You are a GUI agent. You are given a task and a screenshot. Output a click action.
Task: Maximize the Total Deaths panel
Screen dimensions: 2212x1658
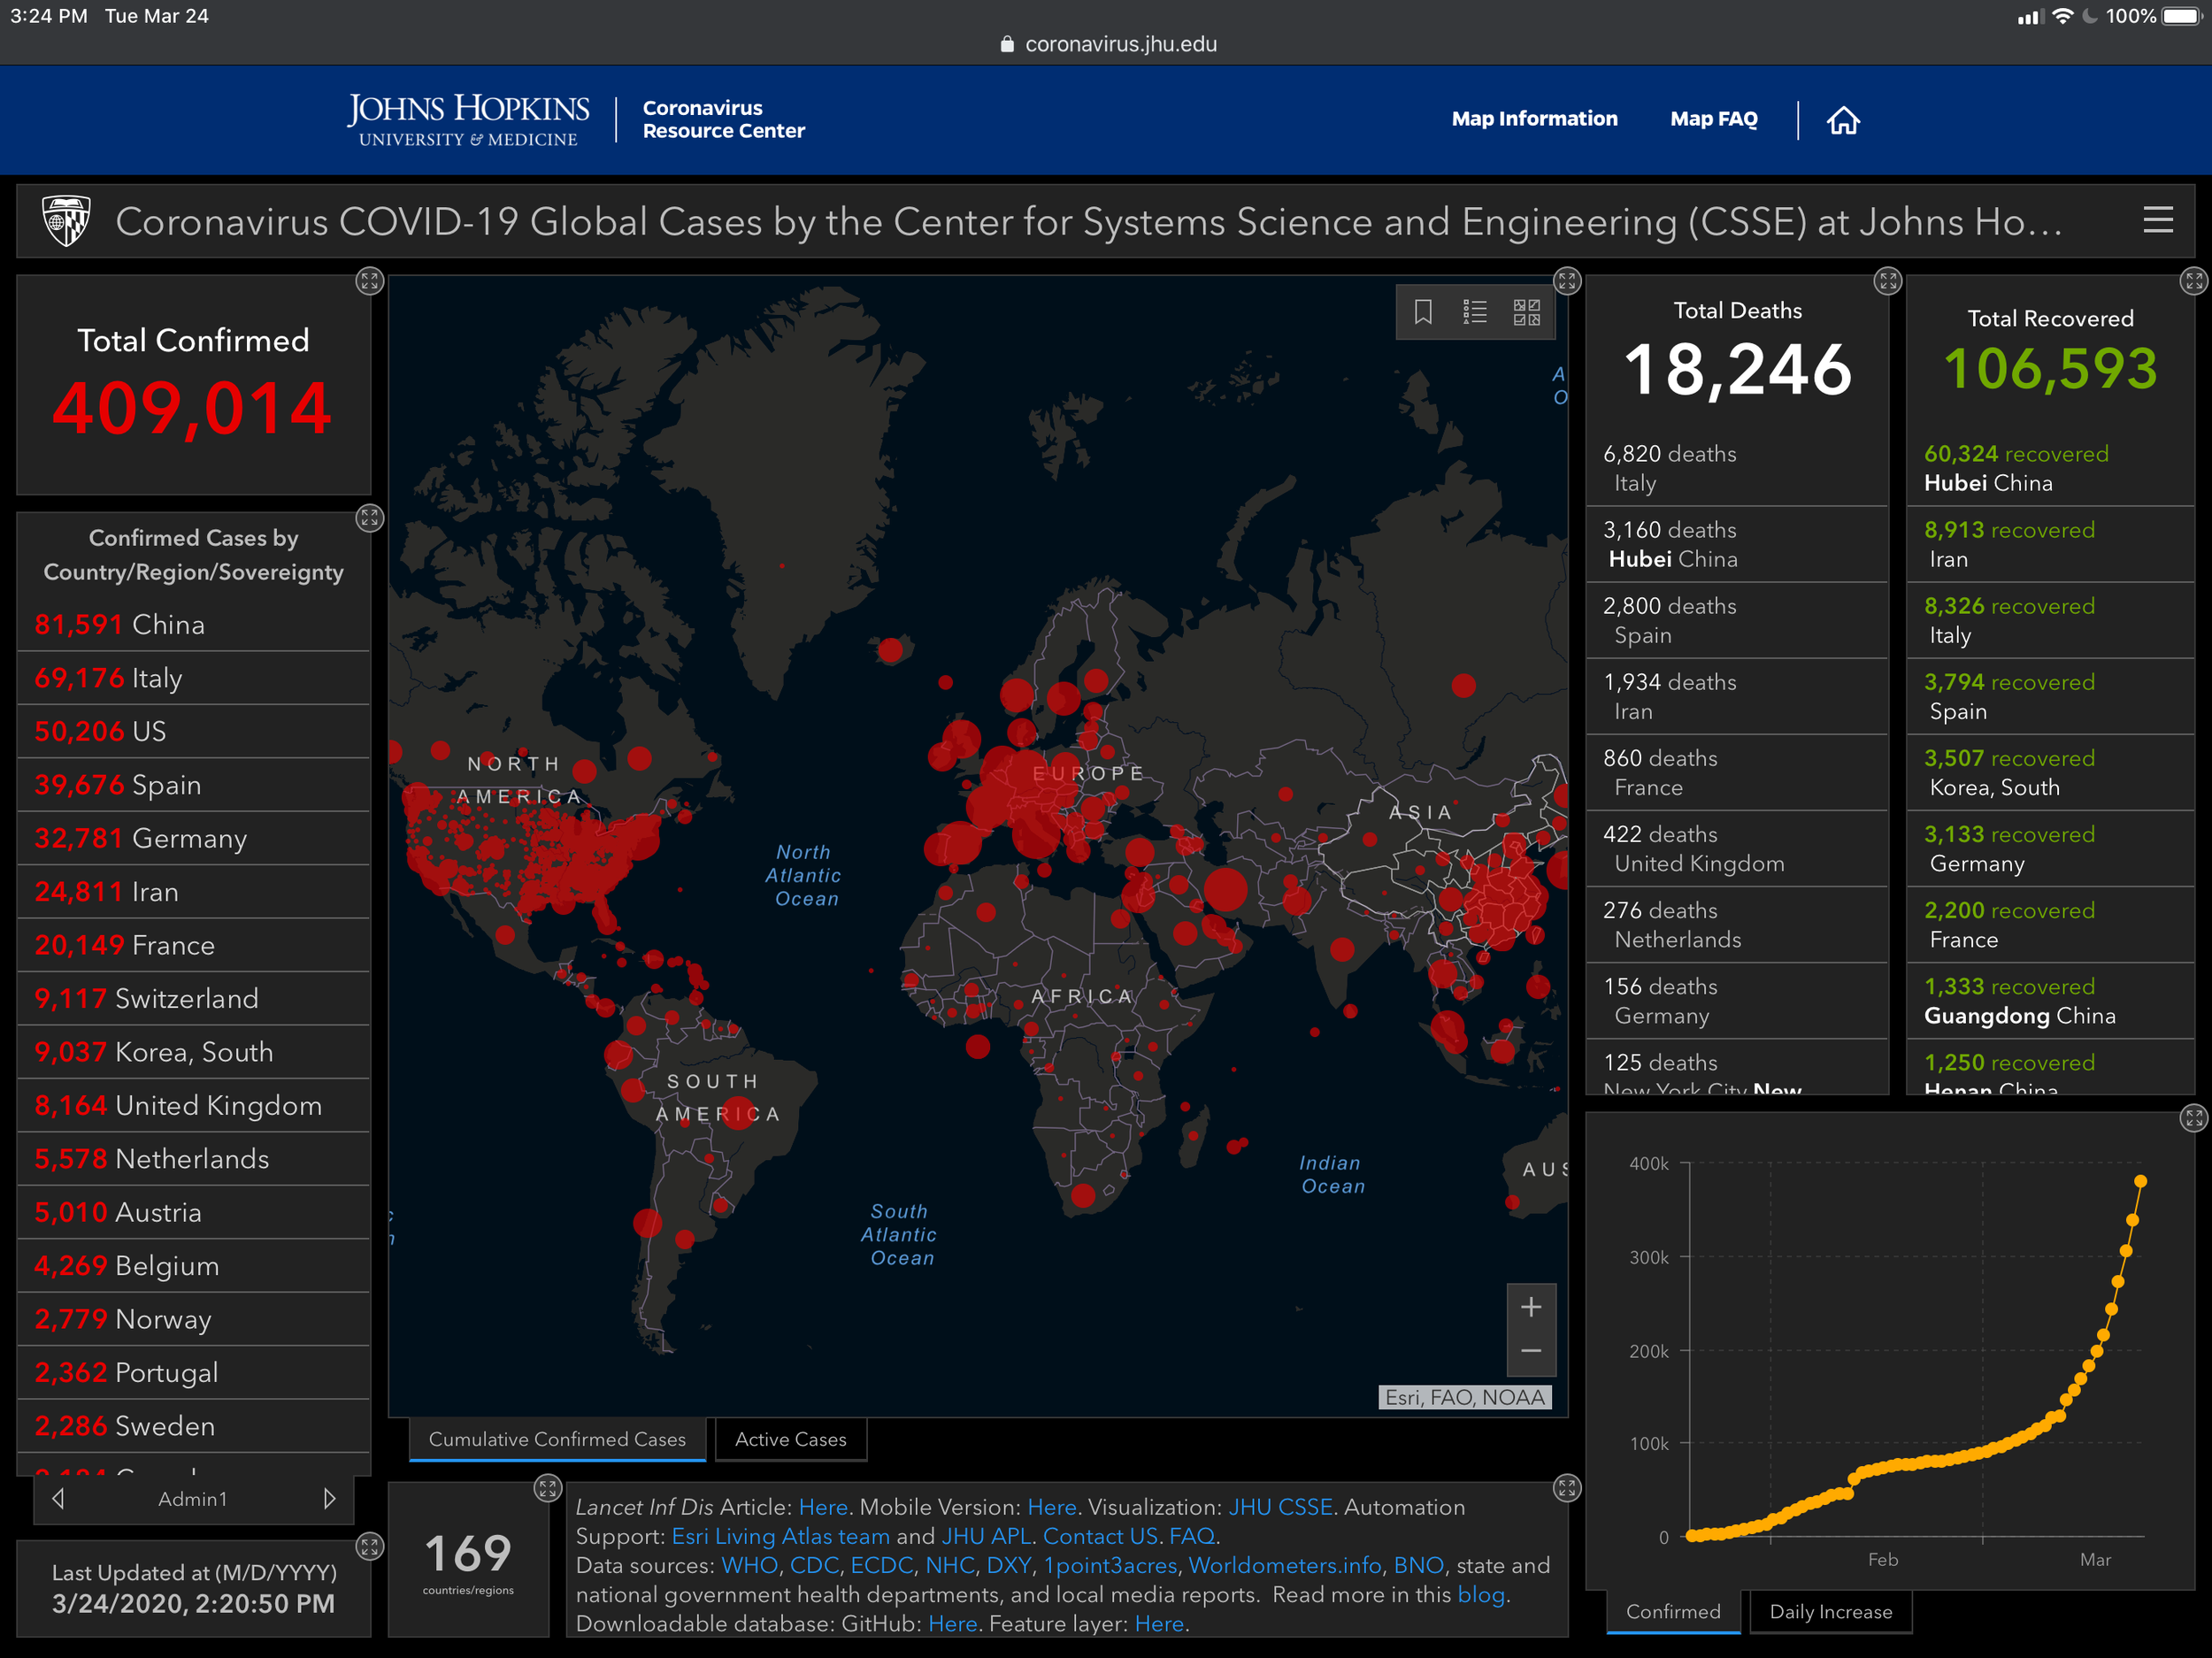[1887, 281]
